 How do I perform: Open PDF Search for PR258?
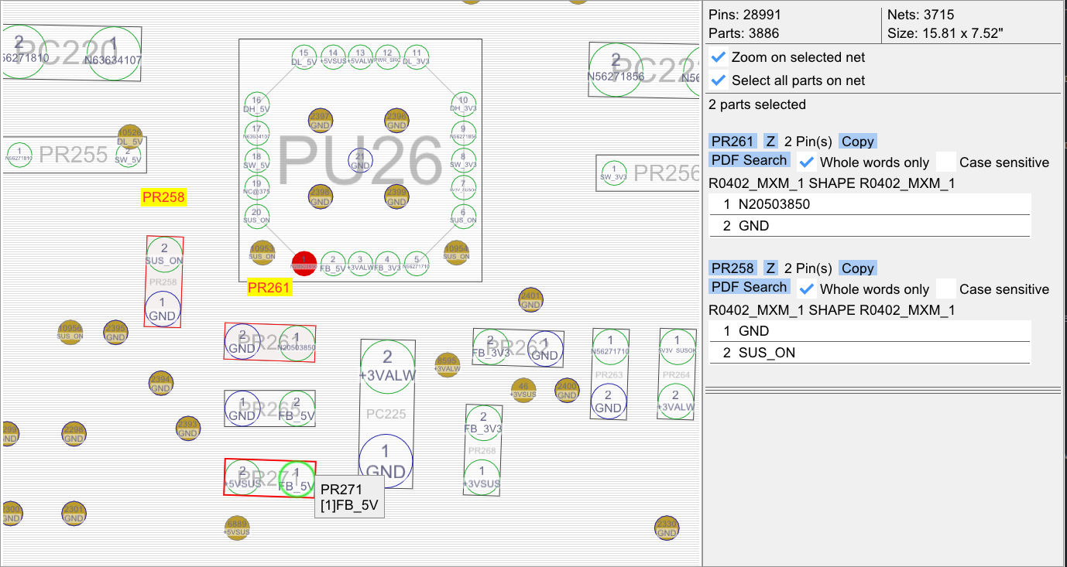point(750,287)
